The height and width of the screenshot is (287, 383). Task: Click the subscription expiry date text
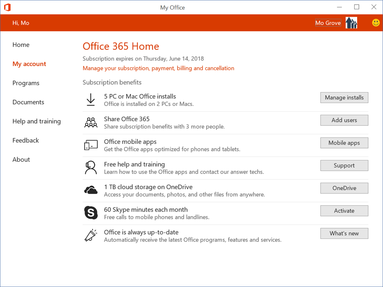(x=143, y=58)
